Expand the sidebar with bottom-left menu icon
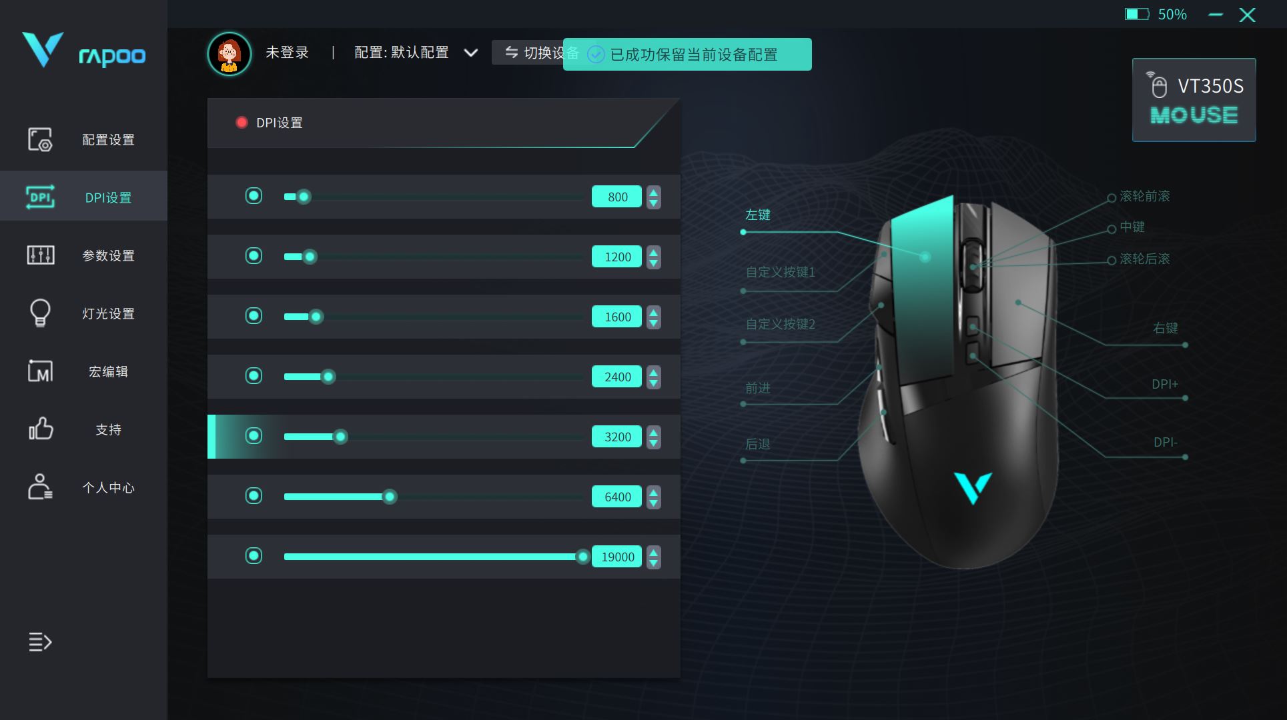Screen dimensions: 1287x720 tap(40, 641)
